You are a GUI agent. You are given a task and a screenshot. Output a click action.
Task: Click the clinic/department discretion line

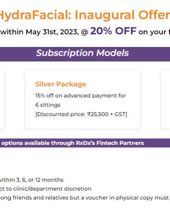coord(45,189)
